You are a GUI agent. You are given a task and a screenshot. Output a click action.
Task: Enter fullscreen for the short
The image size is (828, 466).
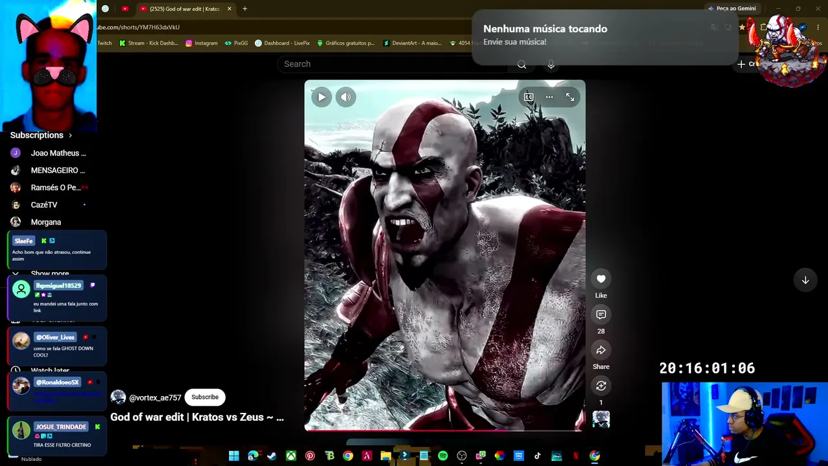coord(570,97)
